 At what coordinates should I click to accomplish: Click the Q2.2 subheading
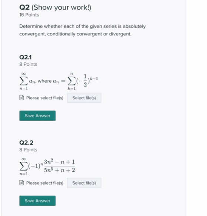(26, 143)
